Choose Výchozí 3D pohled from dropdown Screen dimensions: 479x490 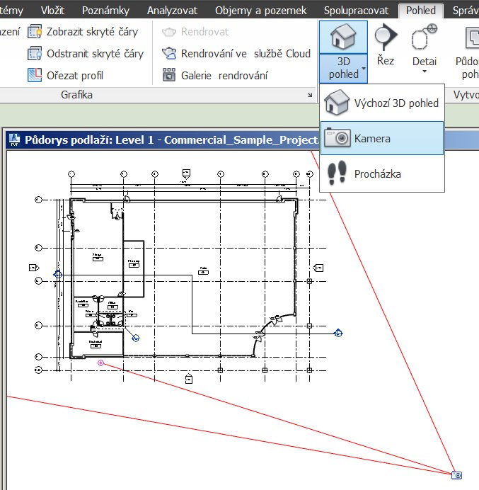[382, 103]
